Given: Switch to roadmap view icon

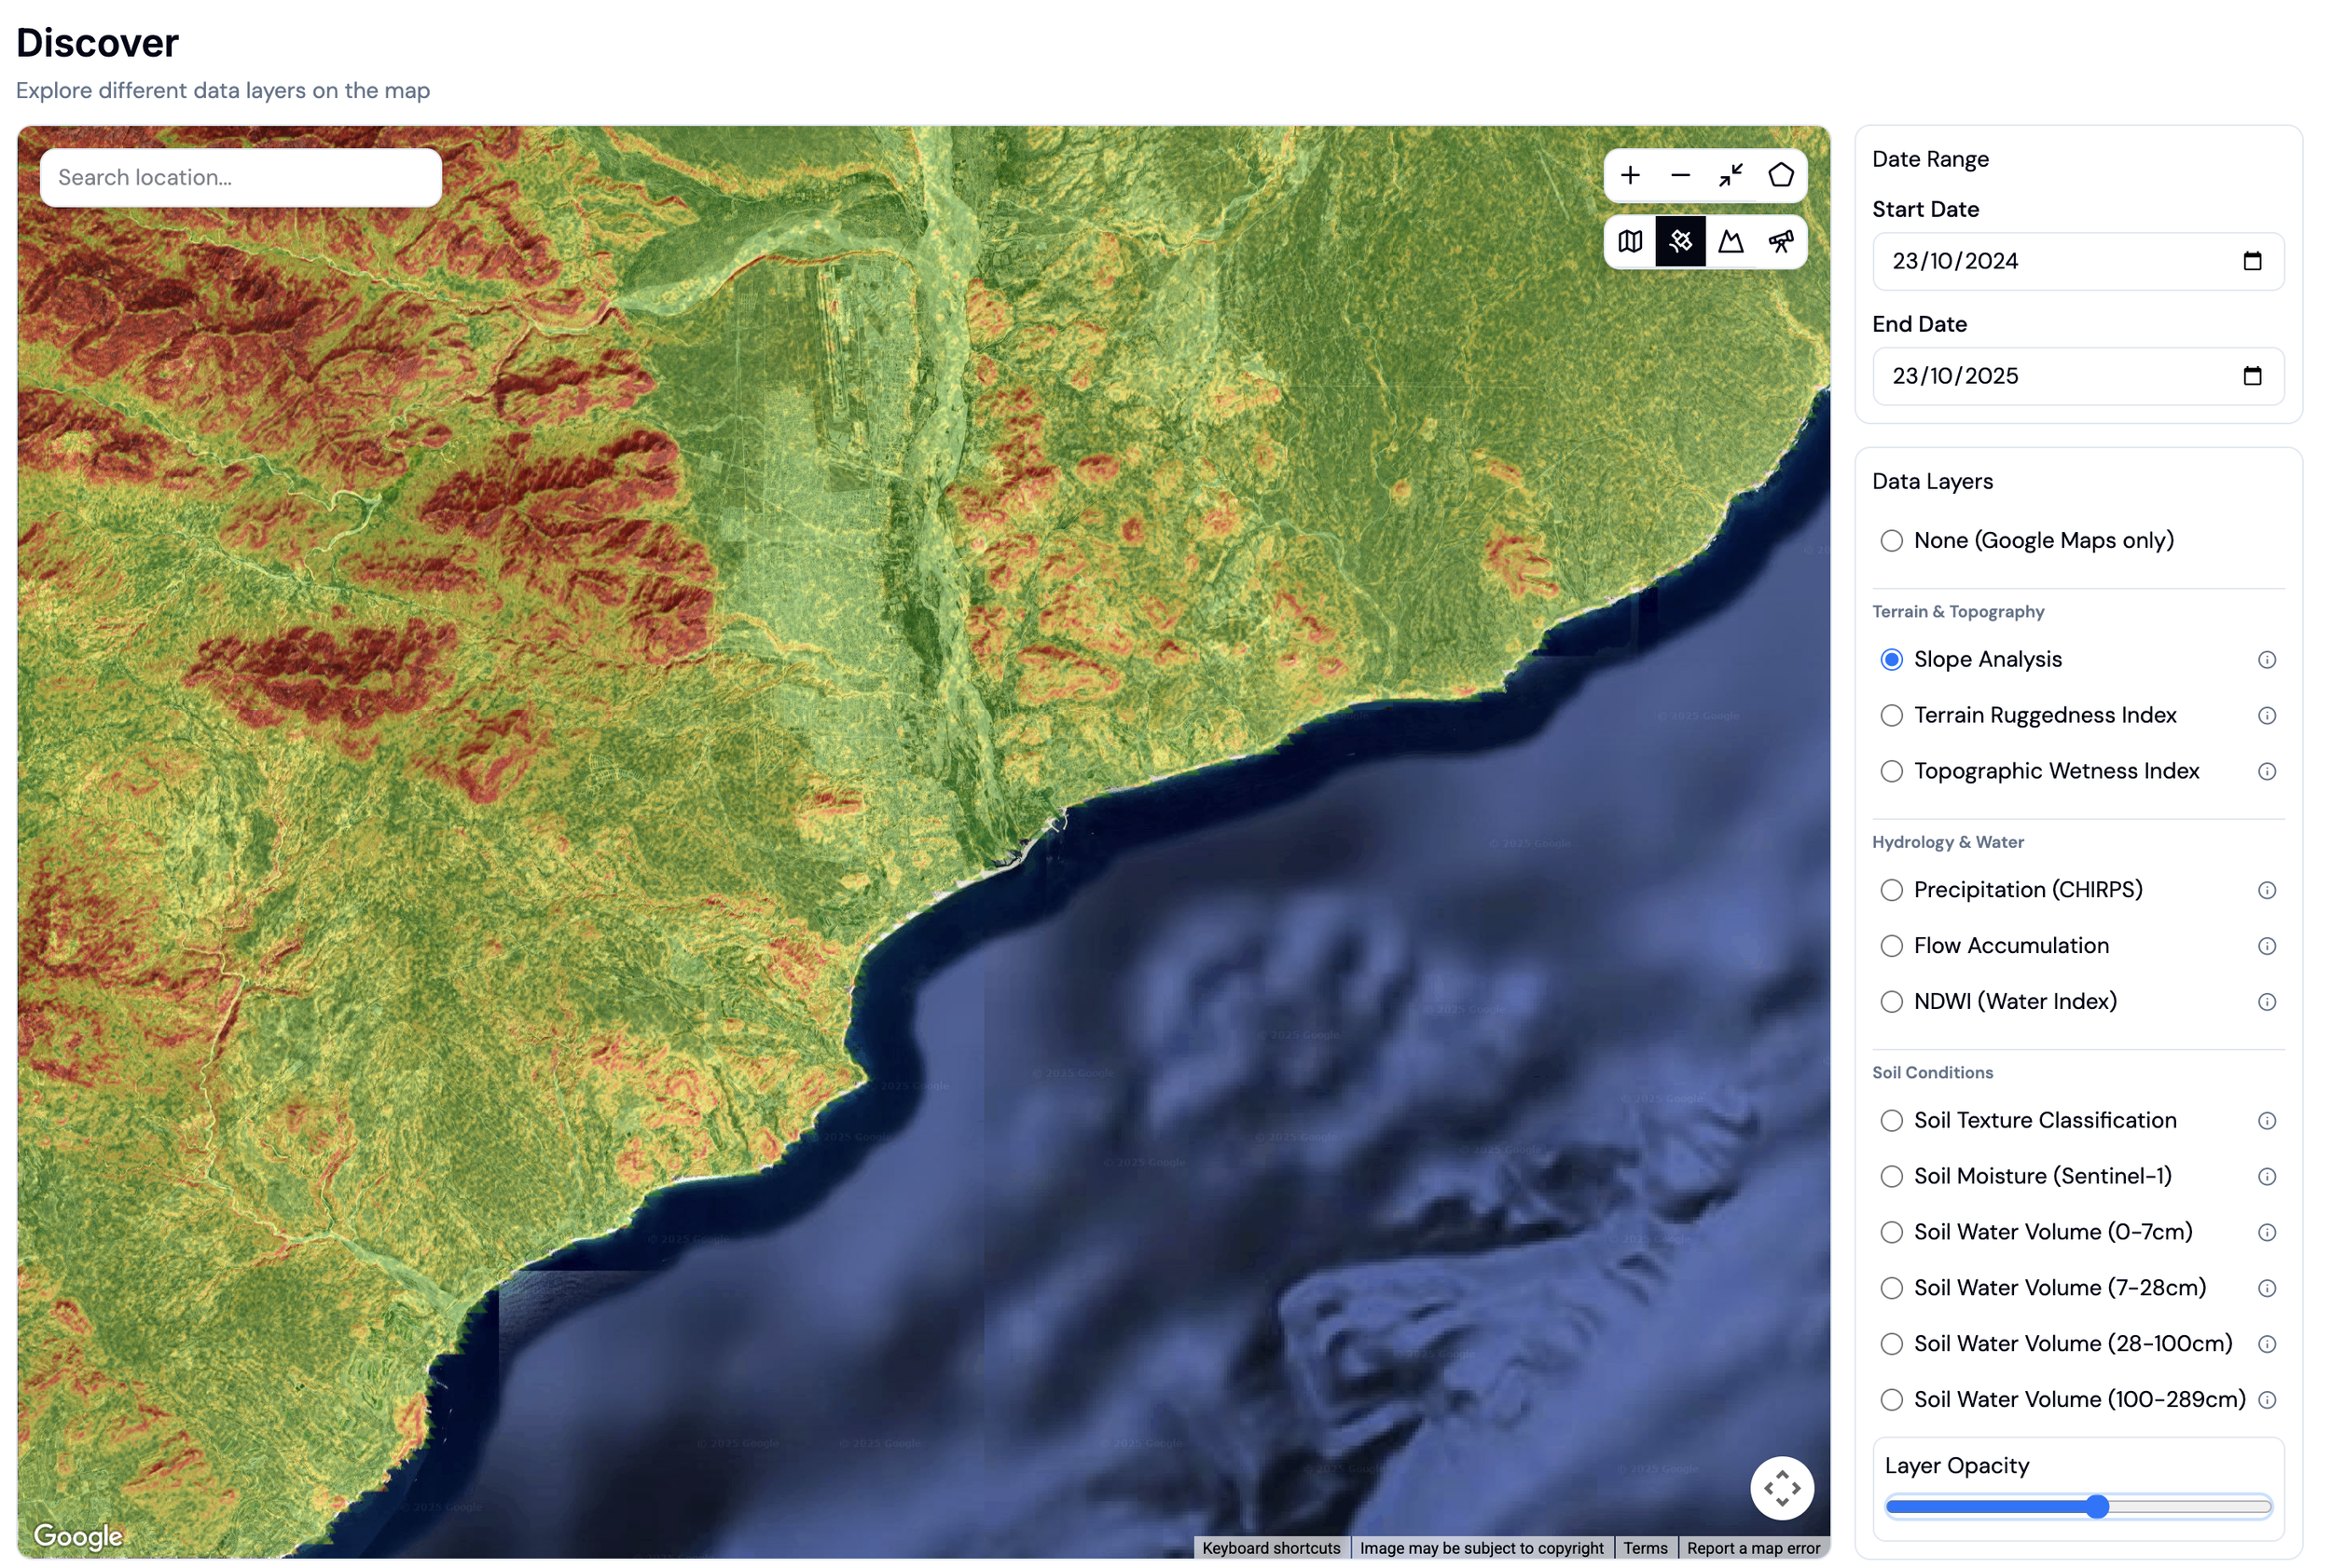Looking at the screenshot, I should (x=1630, y=241).
